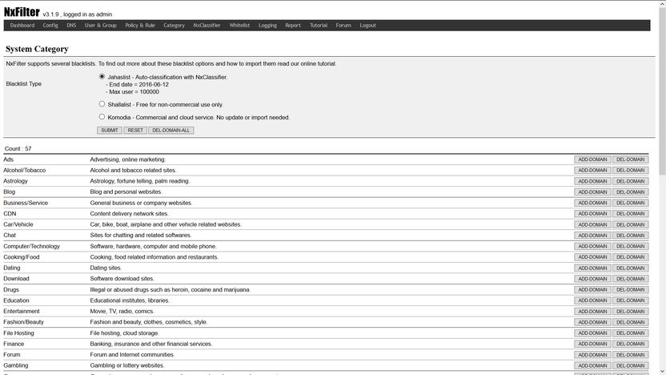The image size is (666, 375).
Task: Open the Tutorial menu item
Action: [x=319, y=26]
